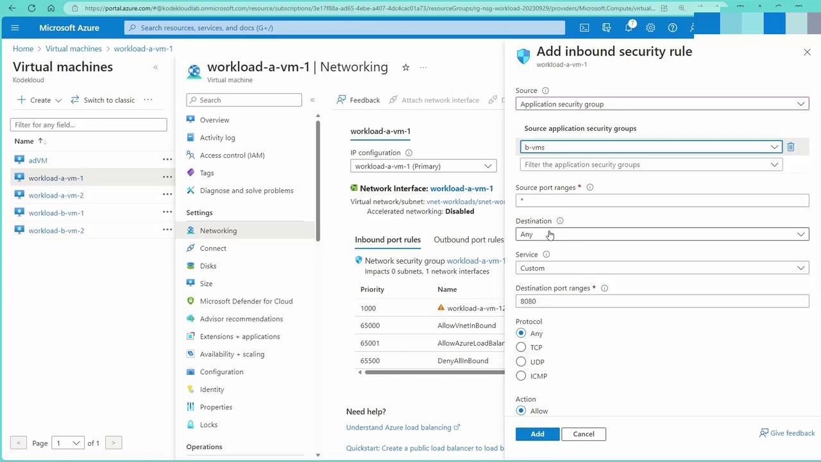821x462 pixels.
Task: Open portal settings gear icon
Action: tap(650, 28)
